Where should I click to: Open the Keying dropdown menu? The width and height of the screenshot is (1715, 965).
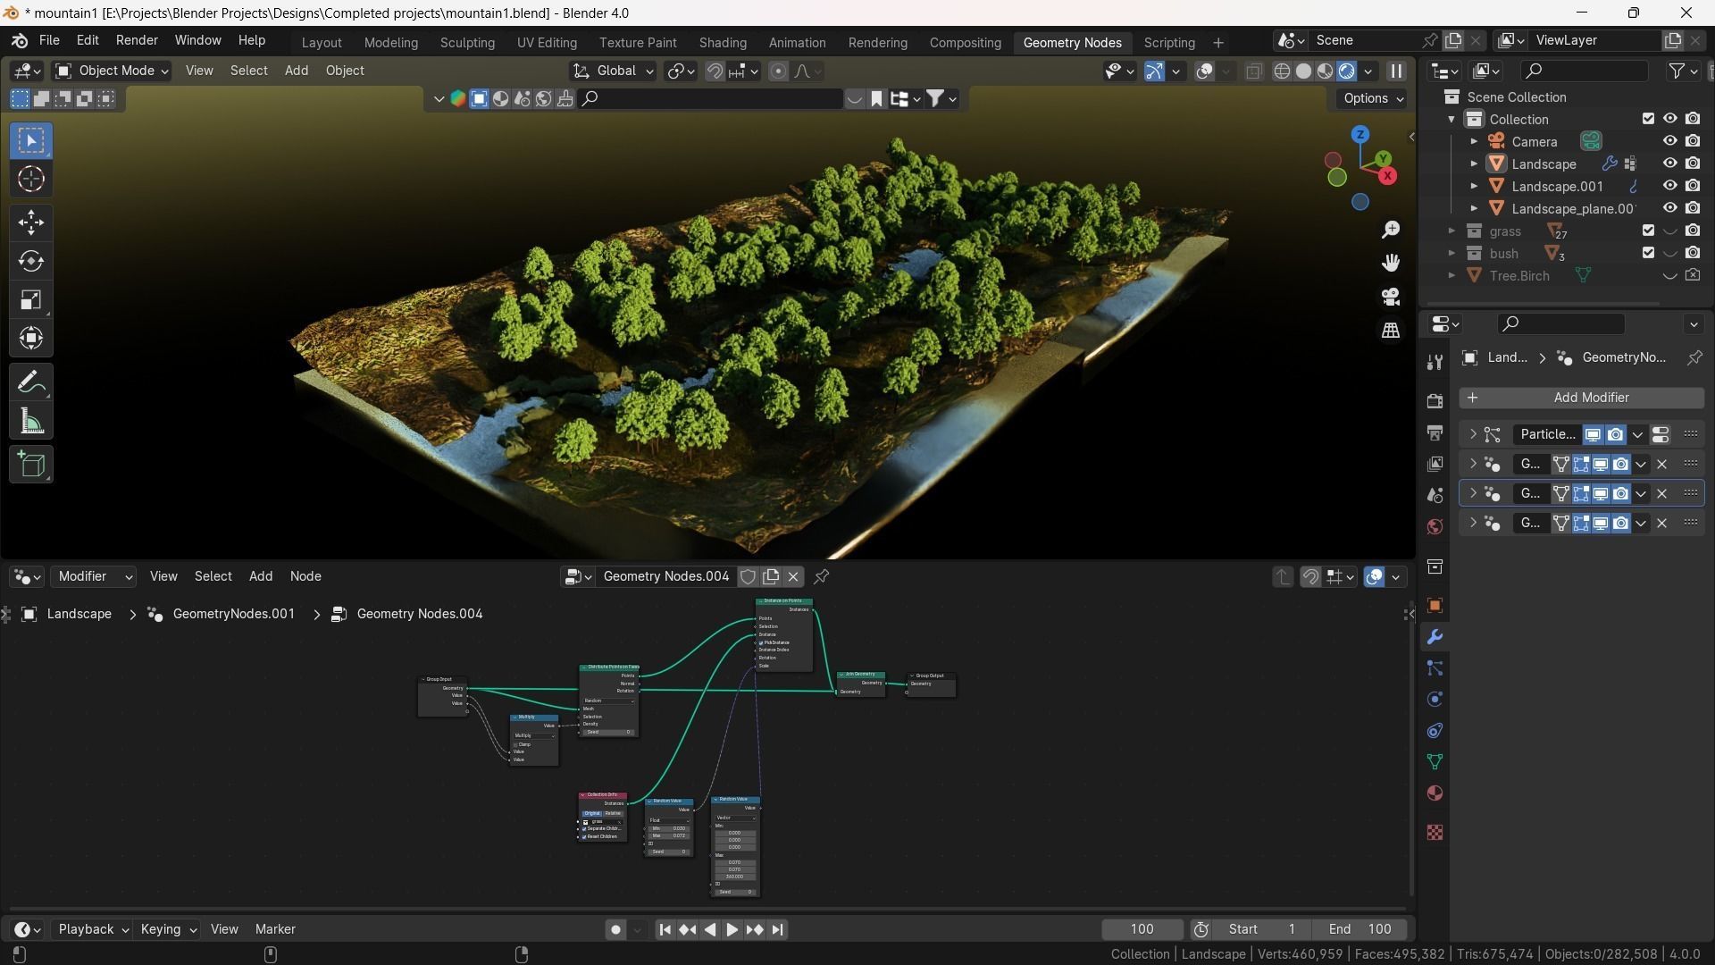click(168, 929)
